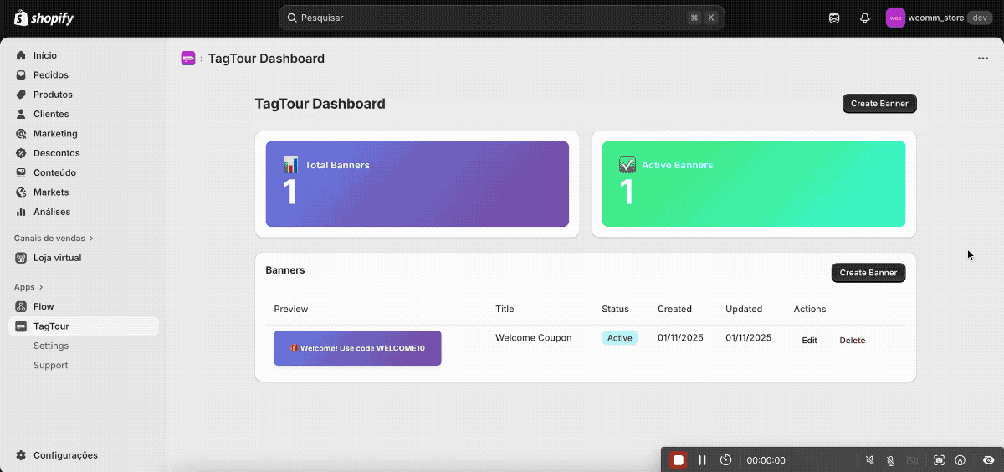The height and width of the screenshot is (472, 1004).
Task: Click Create Banner in Banners card
Action: pos(868,273)
